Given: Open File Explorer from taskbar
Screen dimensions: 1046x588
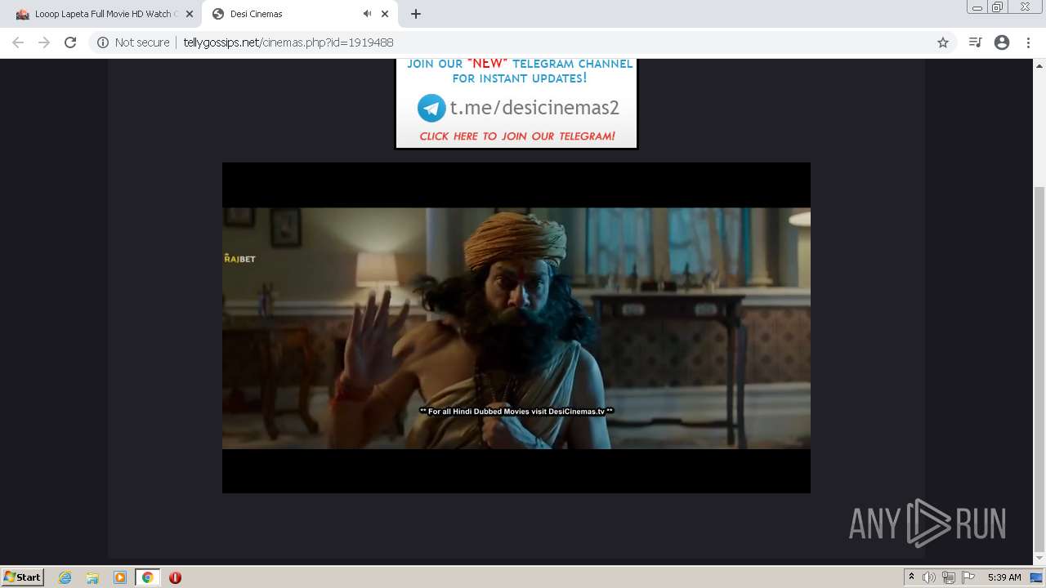Looking at the screenshot, I should (x=92, y=577).
